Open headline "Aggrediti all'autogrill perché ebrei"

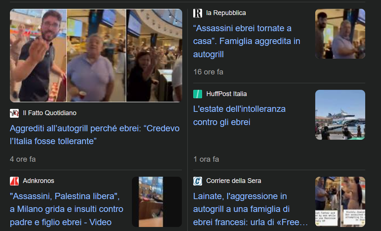(x=95, y=135)
